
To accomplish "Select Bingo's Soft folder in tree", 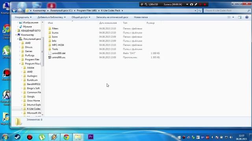I will [x=33, y=88].
